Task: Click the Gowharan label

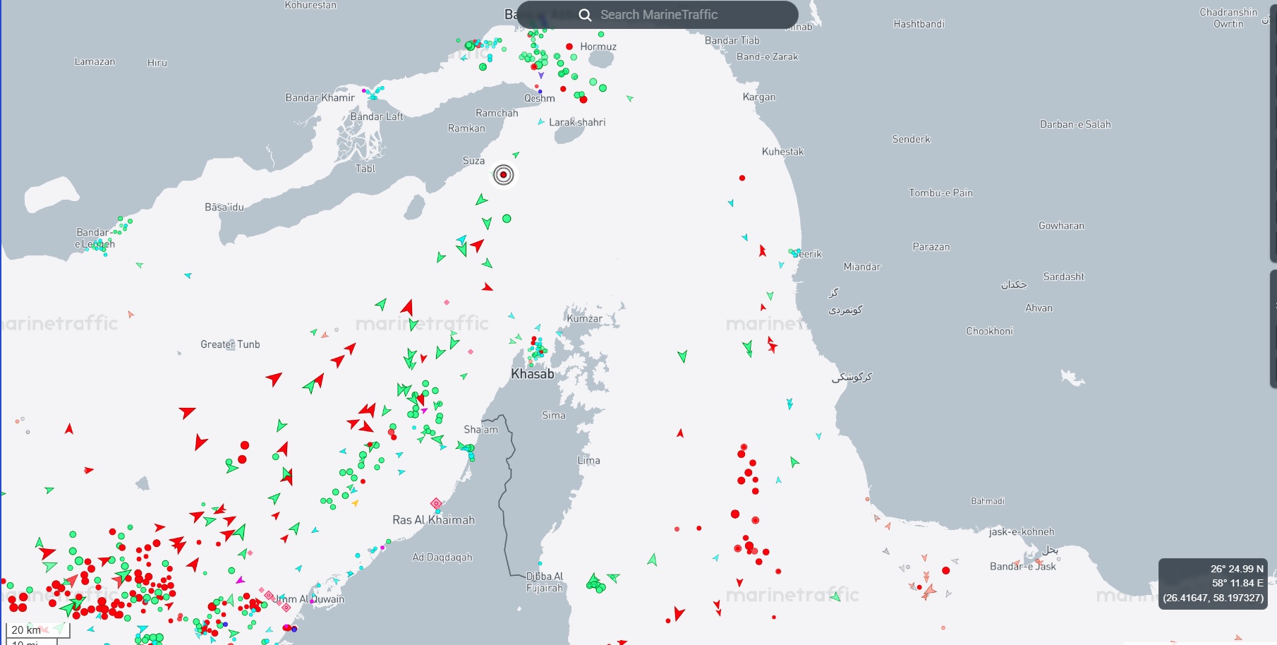Action: (x=1061, y=226)
